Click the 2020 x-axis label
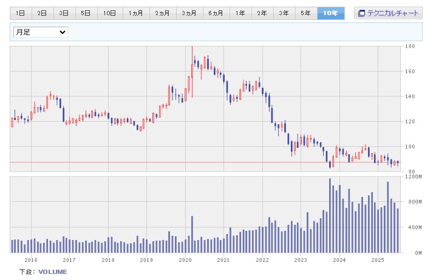Screen dimensions: 436x280 click(x=185, y=260)
